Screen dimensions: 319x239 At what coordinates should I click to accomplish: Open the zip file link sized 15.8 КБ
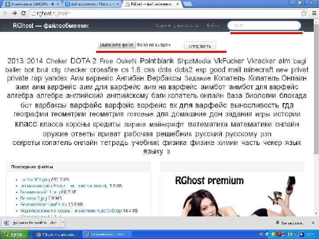pos(43,204)
